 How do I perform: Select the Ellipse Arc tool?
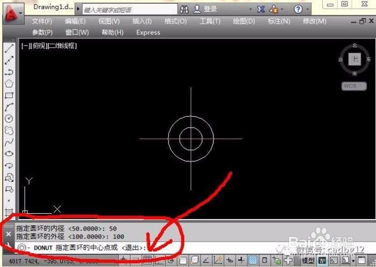pyautogui.click(x=9, y=165)
